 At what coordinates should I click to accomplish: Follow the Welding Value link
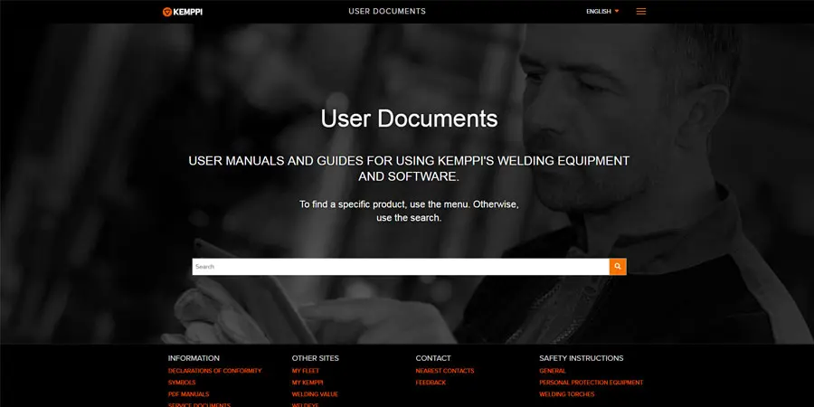point(315,394)
